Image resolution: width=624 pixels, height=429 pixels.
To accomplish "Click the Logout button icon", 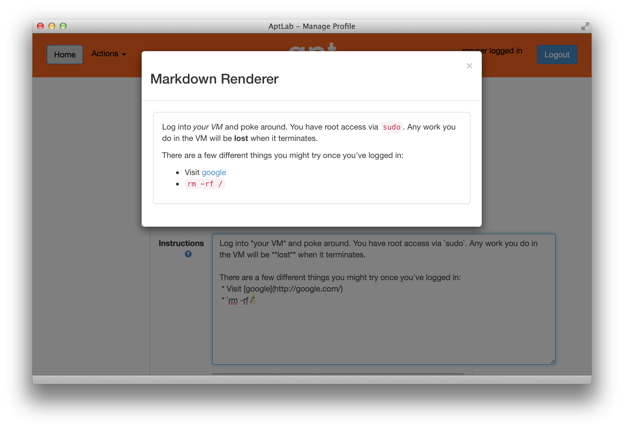I will pyautogui.click(x=557, y=54).
